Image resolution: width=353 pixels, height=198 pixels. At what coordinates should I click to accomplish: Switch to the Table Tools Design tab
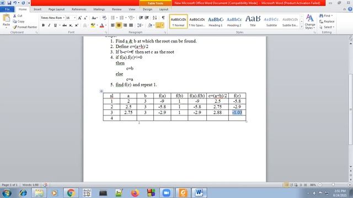point(147,9)
